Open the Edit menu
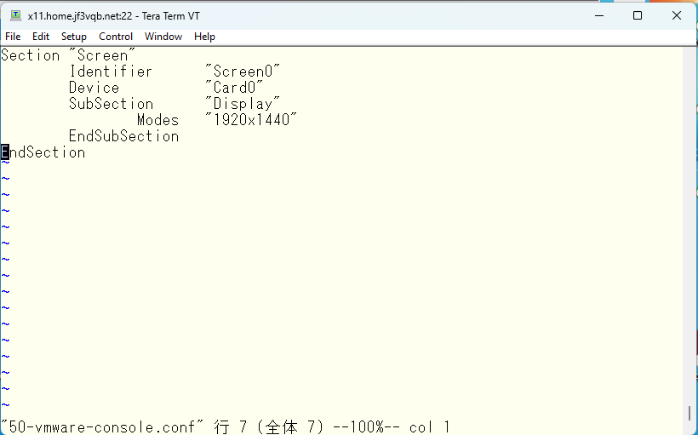 click(41, 37)
